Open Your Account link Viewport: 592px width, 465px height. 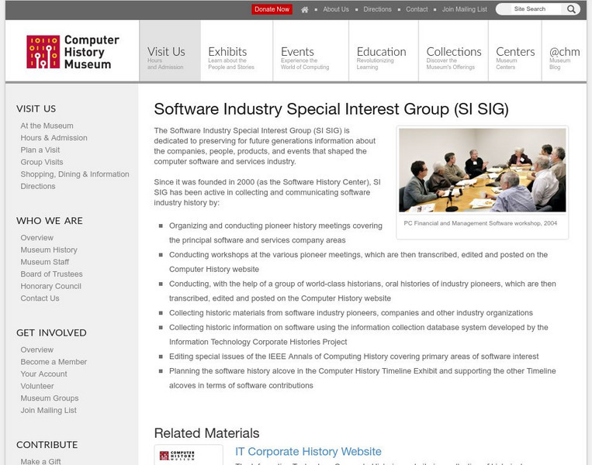click(x=43, y=374)
